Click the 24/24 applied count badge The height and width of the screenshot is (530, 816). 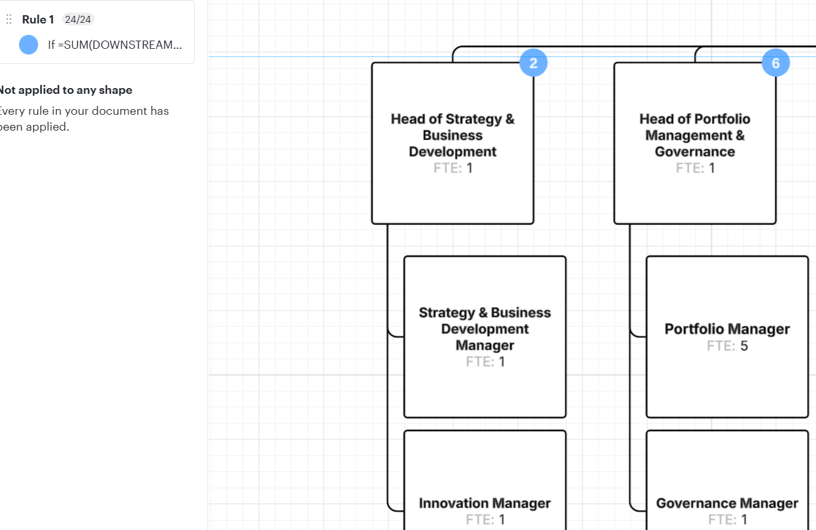(x=78, y=20)
